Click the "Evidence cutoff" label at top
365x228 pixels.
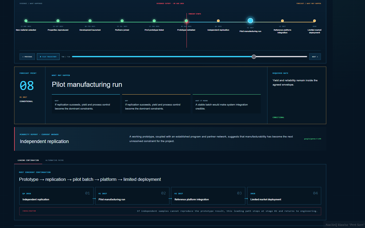[x=170, y=3]
